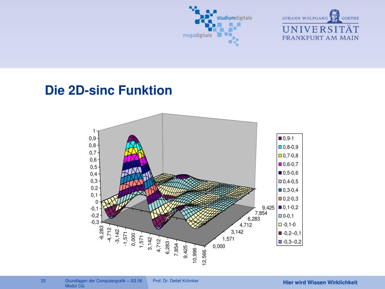Click Modul CG footer text
The image size is (385, 289).
pyautogui.click(x=75, y=286)
